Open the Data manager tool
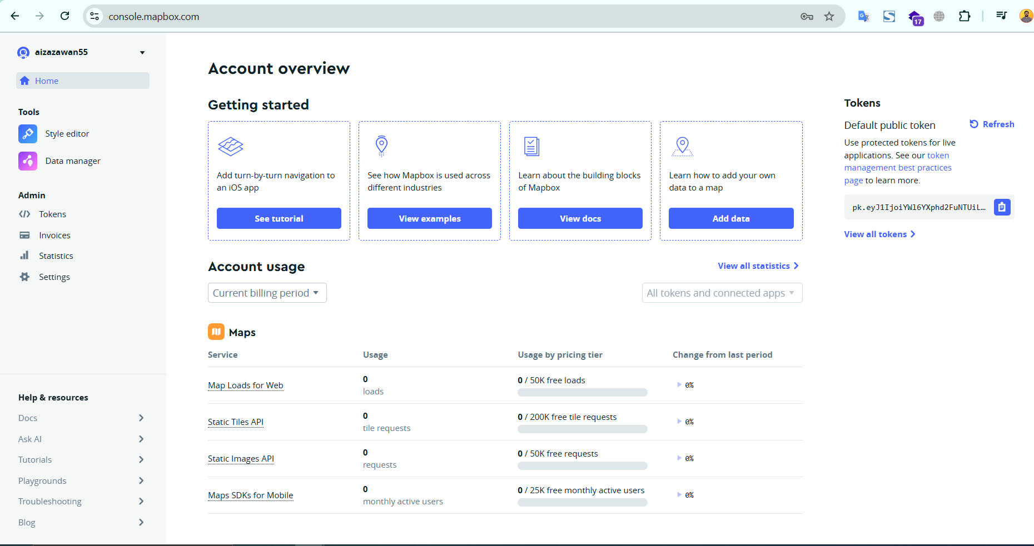This screenshot has width=1034, height=546. click(x=73, y=161)
